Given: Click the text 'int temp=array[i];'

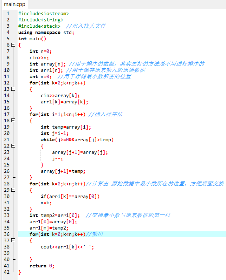Looking at the screenshot, I should pos(66,127).
